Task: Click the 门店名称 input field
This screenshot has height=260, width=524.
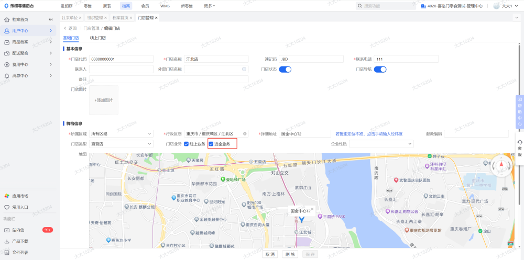Action: tap(216, 59)
